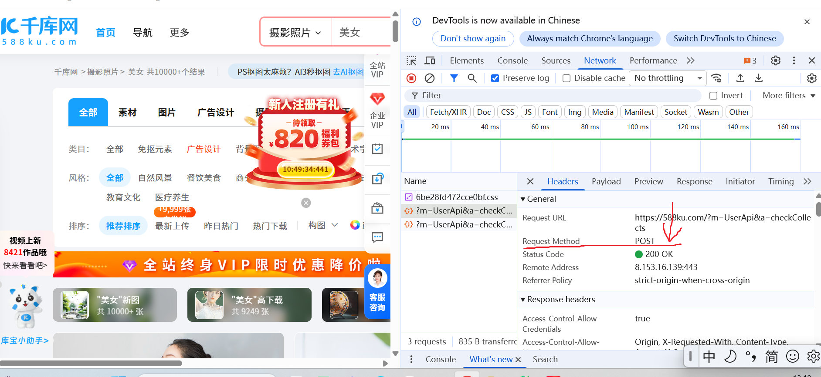Expand the 构图 filter dropdown

[323, 225]
